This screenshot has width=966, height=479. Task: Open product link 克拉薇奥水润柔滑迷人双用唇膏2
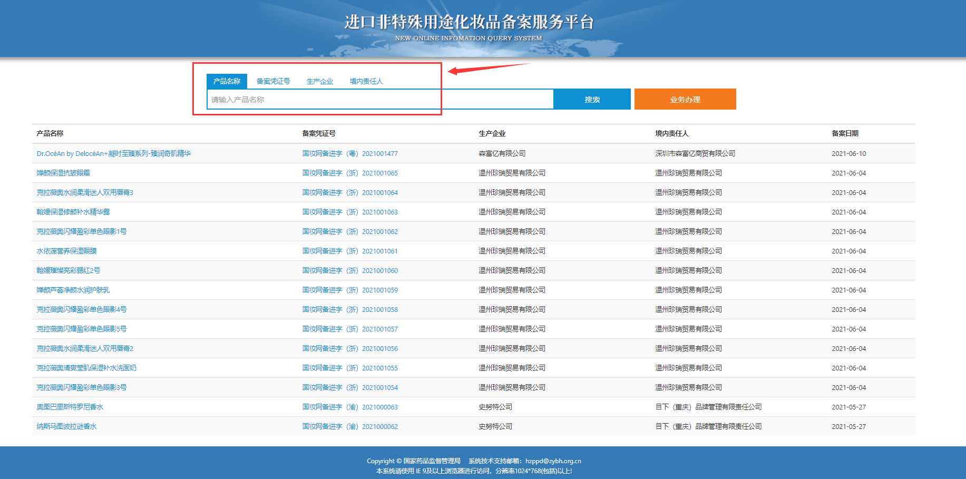[85, 348]
